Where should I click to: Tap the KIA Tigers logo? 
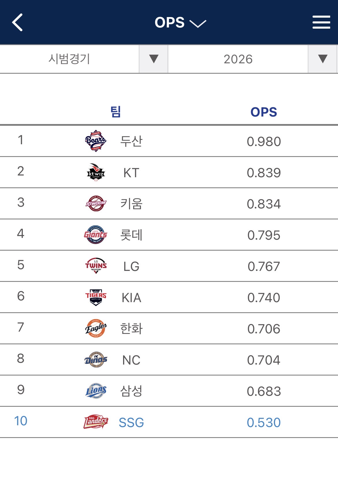[x=96, y=297]
